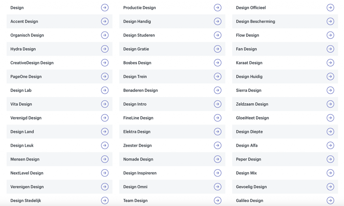Pick the Zeldzaam Design text

point(252,104)
